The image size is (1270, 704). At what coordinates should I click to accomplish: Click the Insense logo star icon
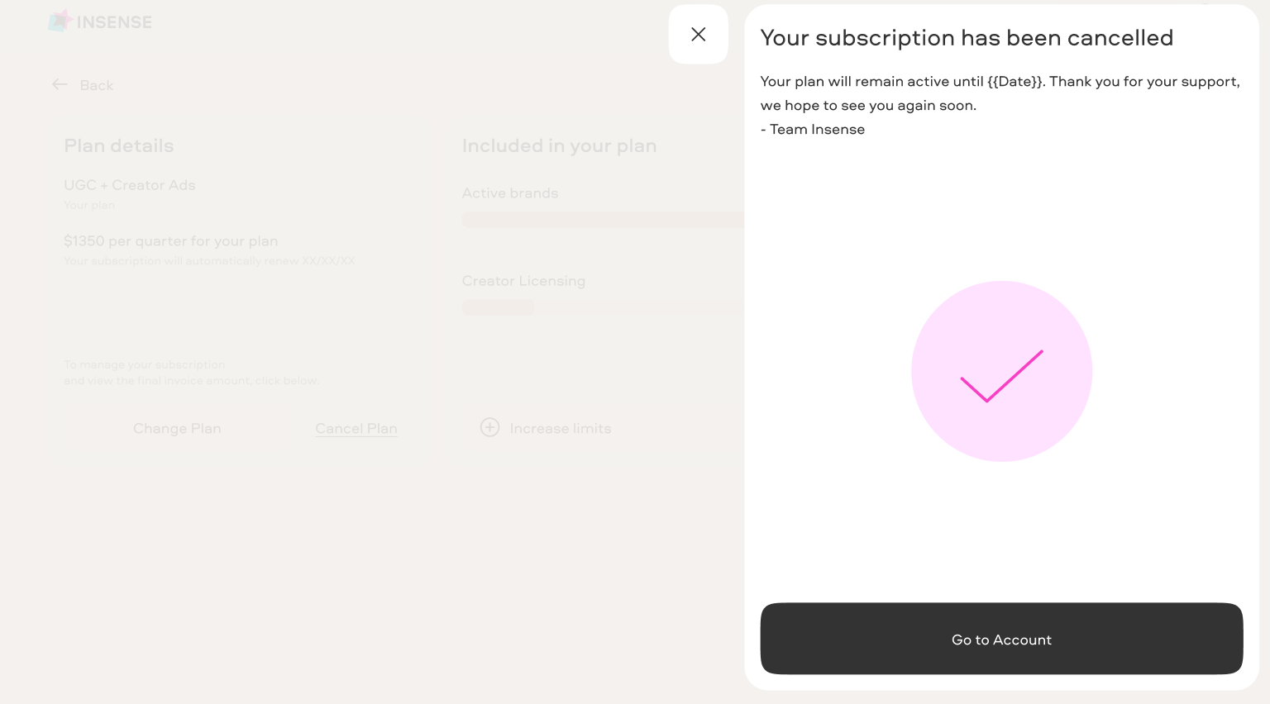pos(60,21)
